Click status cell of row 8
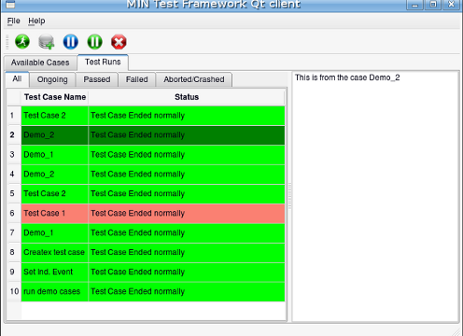 [187, 252]
